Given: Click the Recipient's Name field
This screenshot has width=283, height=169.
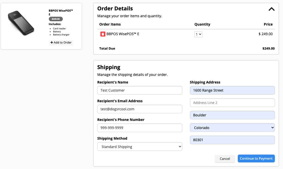Looking at the screenshot, I should (x=140, y=90).
